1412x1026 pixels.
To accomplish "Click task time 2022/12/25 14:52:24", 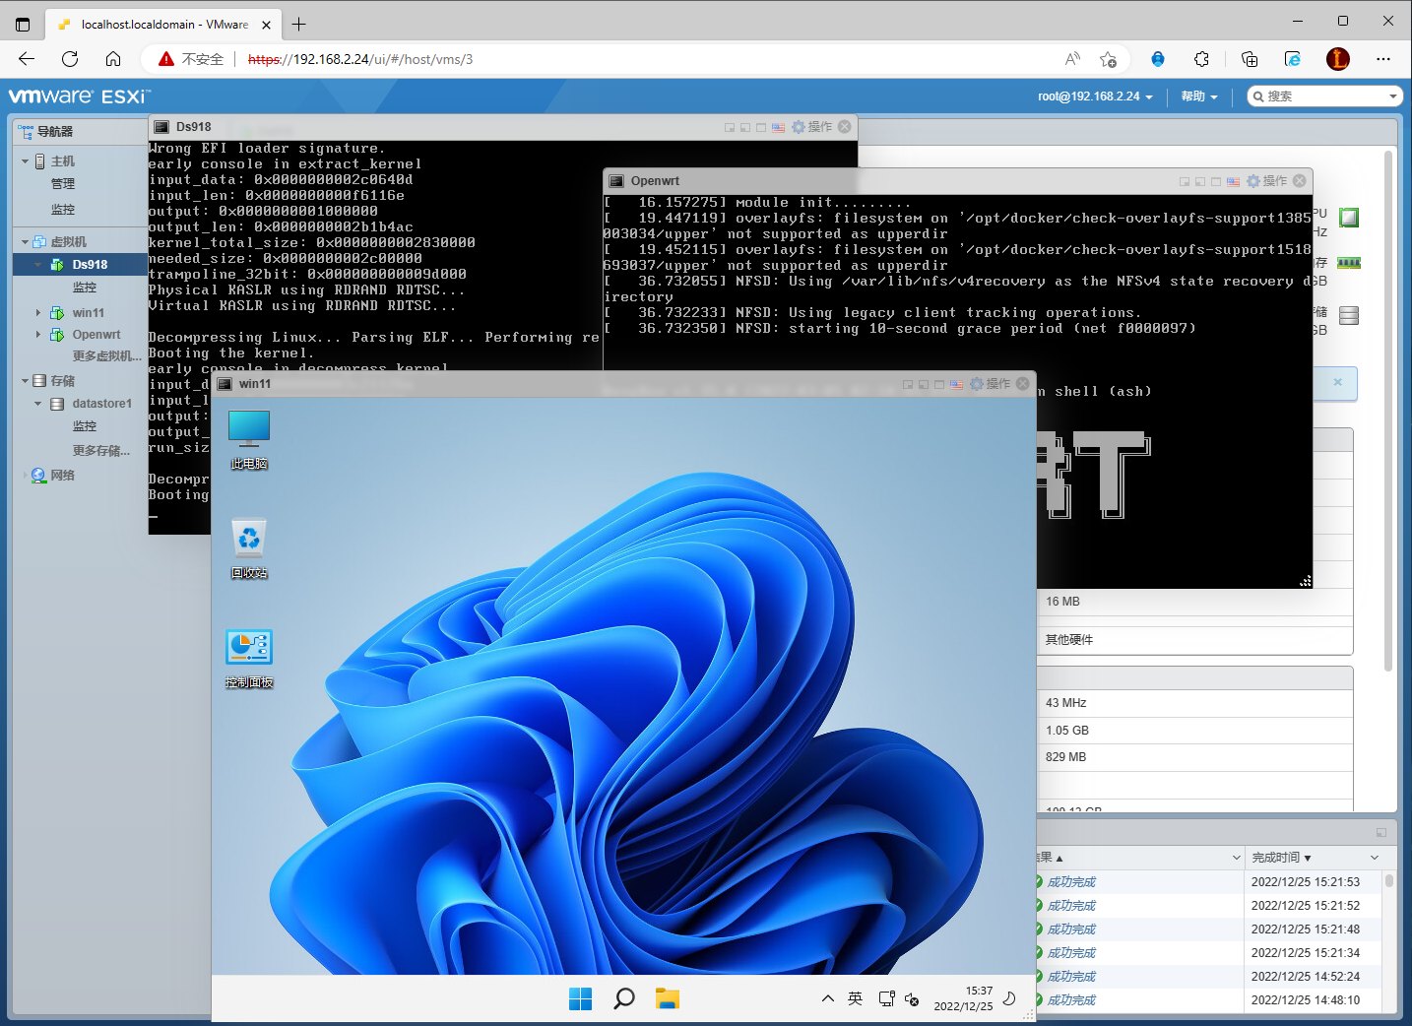I will coord(1306,977).
